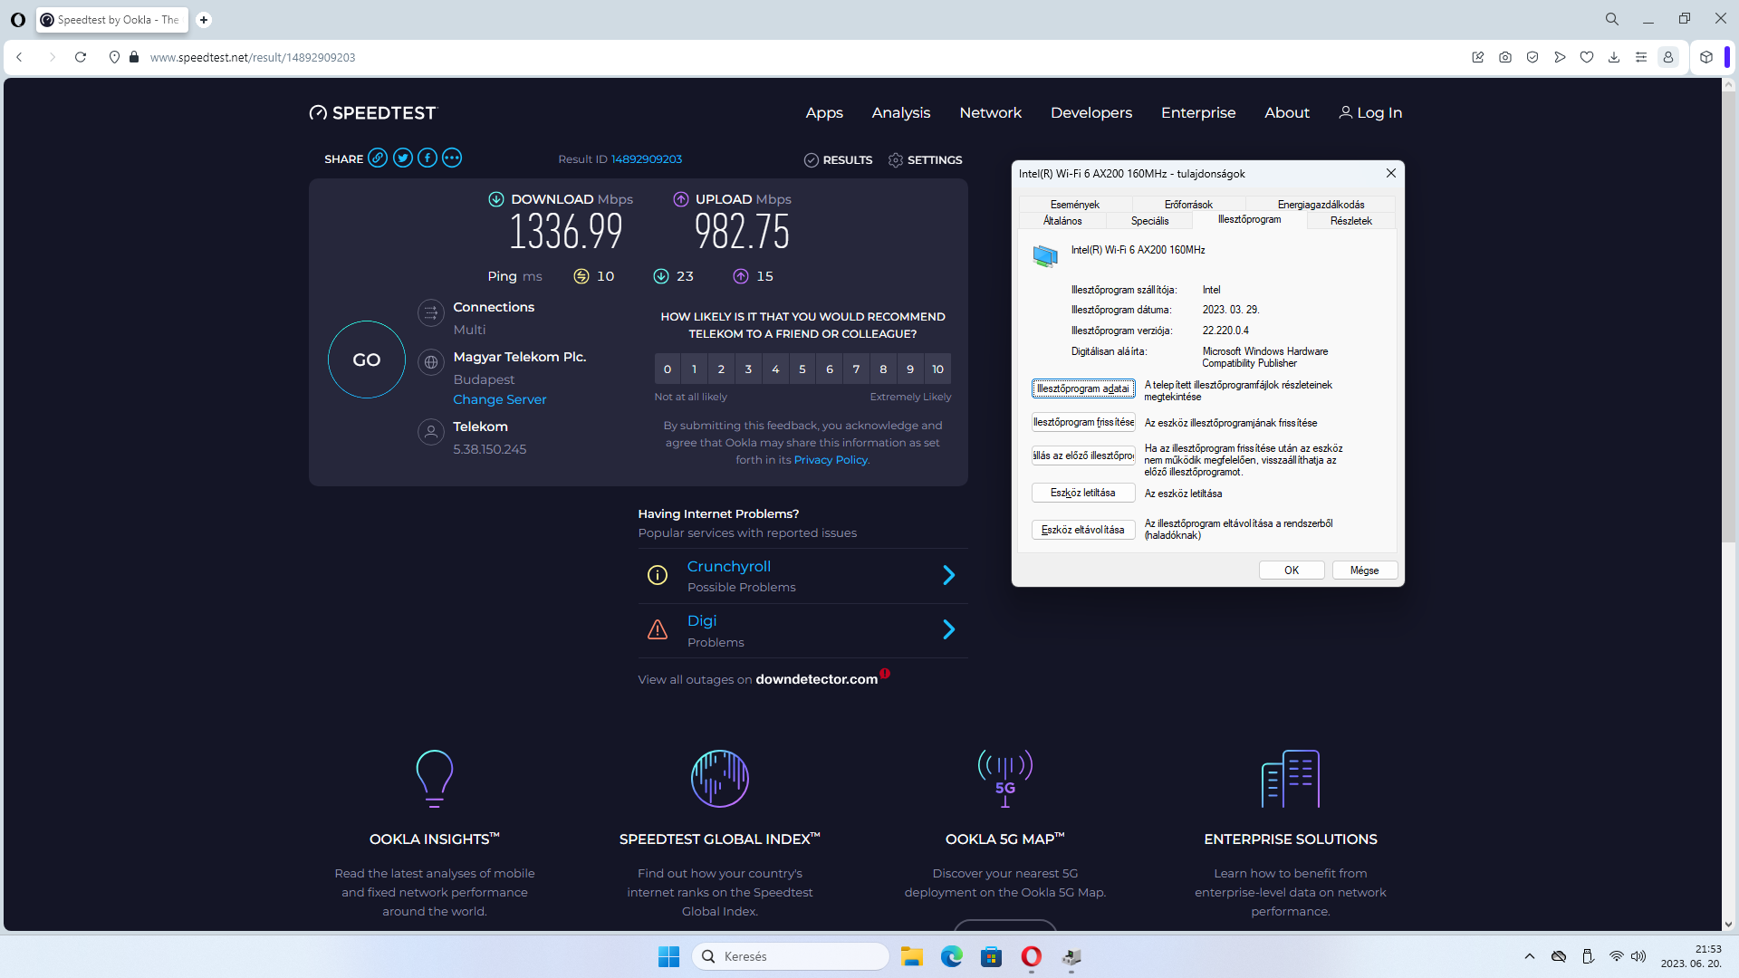Open RESULTS history
This screenshot has width=1739, height=978.
[838, 160]
